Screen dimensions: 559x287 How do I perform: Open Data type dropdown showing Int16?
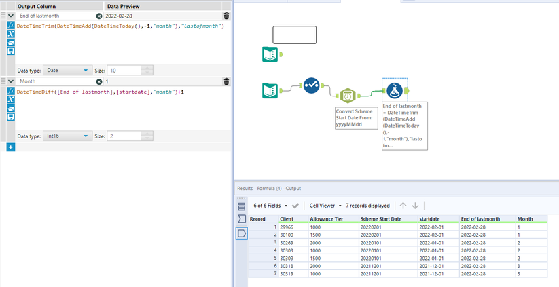tap(67, 136)
